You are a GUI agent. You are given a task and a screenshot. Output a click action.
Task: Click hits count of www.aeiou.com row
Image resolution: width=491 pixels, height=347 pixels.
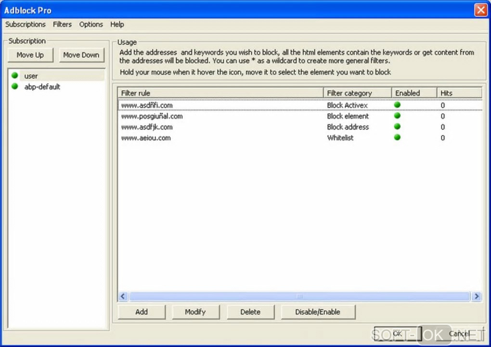tap(443, 138)
